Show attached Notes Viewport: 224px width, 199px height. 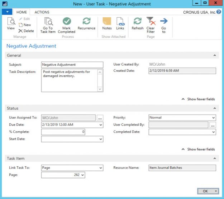pos(107,24)
